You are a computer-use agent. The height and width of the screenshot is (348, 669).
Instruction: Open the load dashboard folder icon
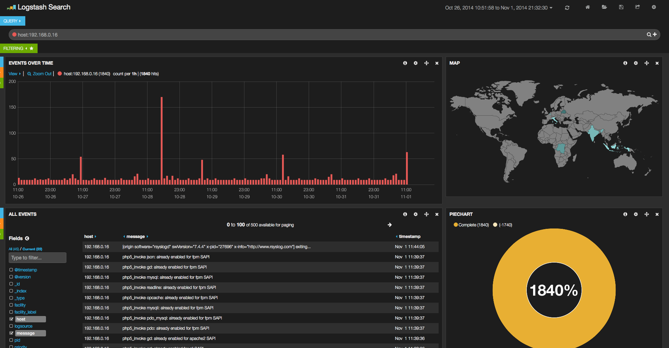point(604,7)
